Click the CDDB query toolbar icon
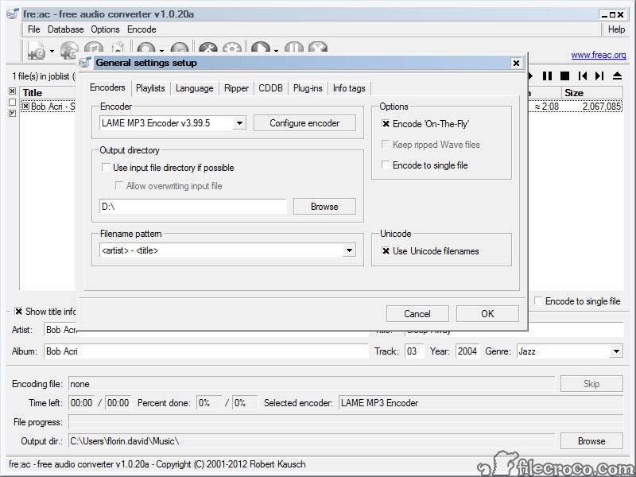This screenshot has width=636, height=477. click(x=145, y=48)
